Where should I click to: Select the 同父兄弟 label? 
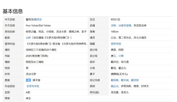point(95,80)
